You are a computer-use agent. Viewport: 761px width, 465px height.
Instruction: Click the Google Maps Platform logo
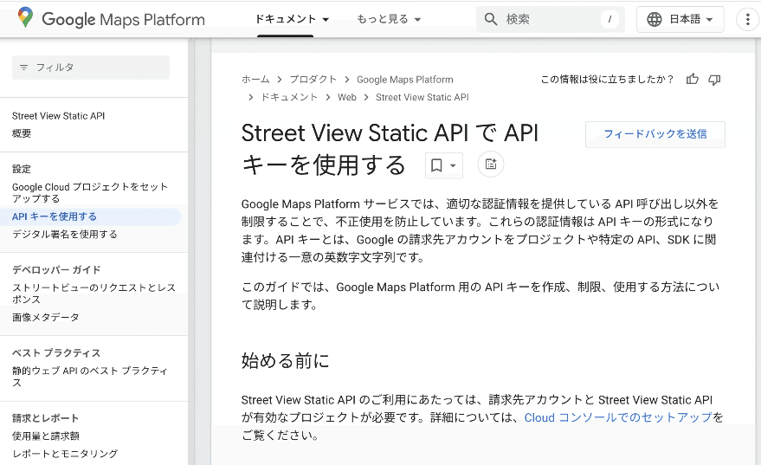[111, 19]
